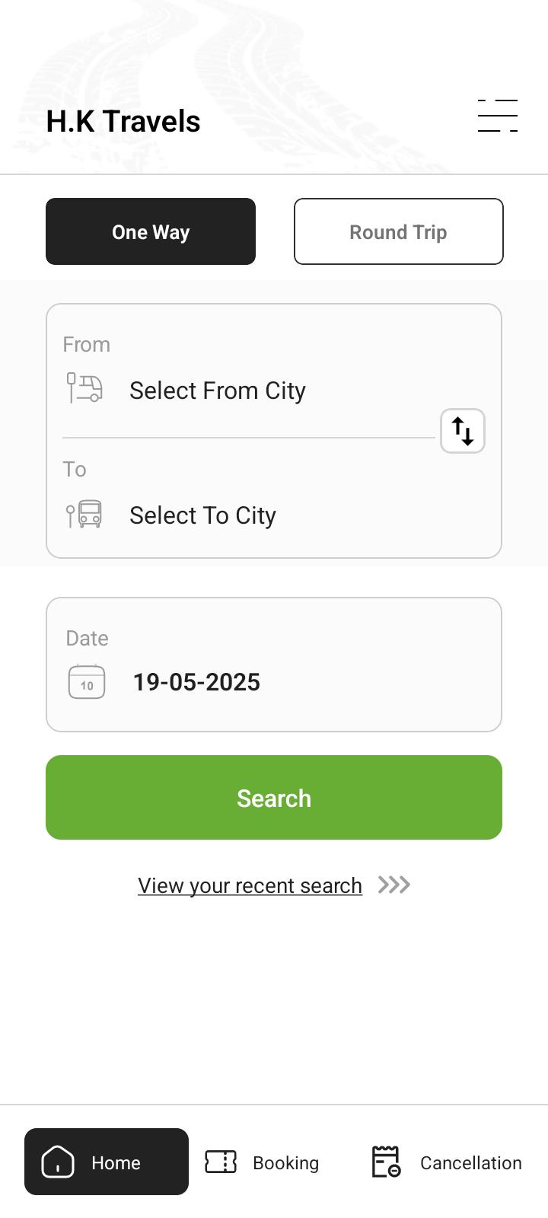The width and height of the screenshot is (548, 1218).
Task: Select the One Way trip option
Action: pos(151,231)
